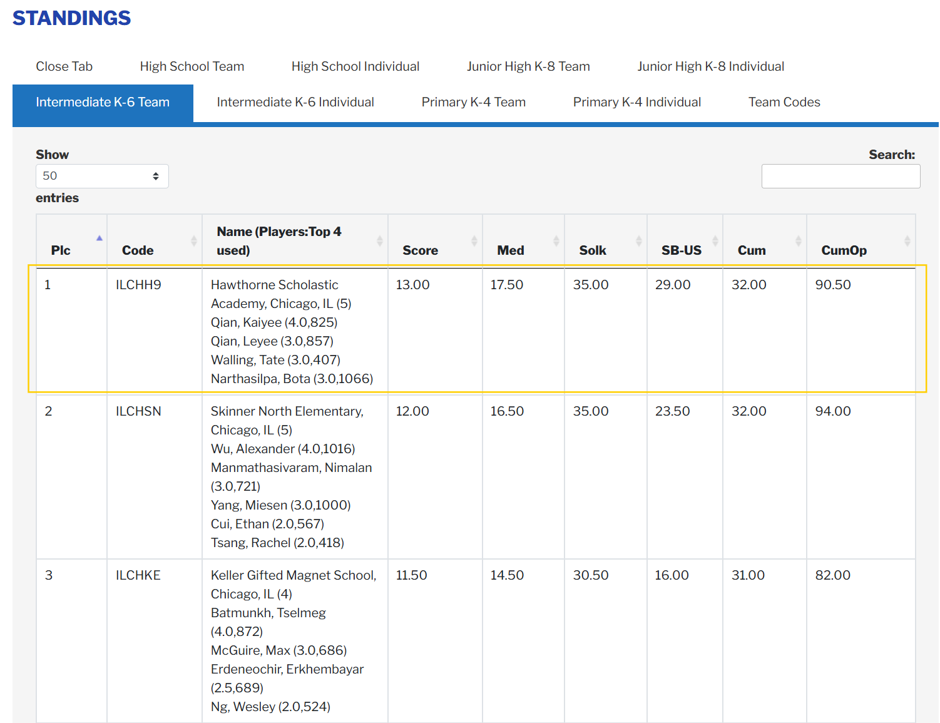Click Med column sort icon
The image size is (940, 723).
click(x=556, y=241)
